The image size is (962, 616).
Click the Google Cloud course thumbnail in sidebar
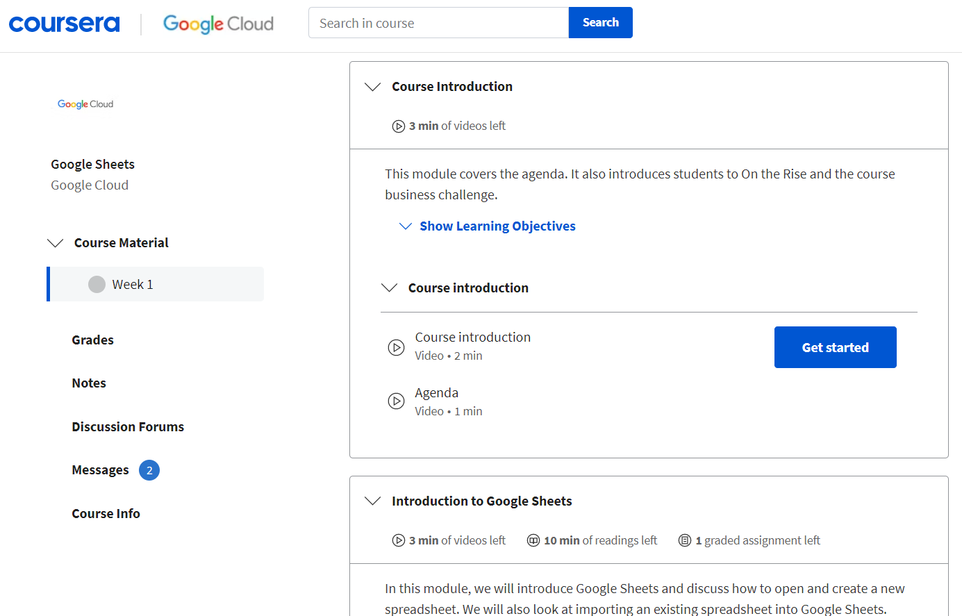click(85, 103)
